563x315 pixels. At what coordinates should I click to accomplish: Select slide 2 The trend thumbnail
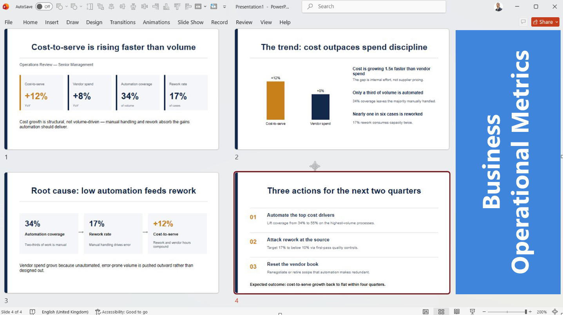[342, 89]
